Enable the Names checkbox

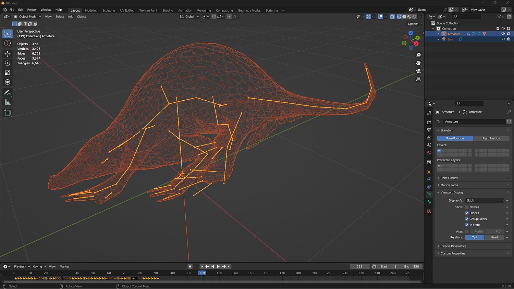(467, 207)
